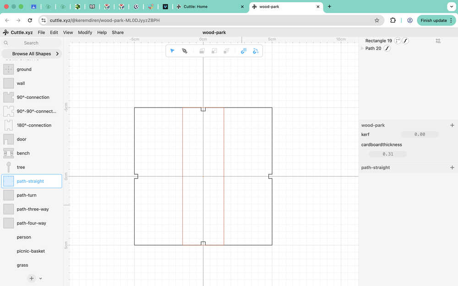Select the Pen tool
The width and height of the screenshot is (458, 286).
[185, 51]
